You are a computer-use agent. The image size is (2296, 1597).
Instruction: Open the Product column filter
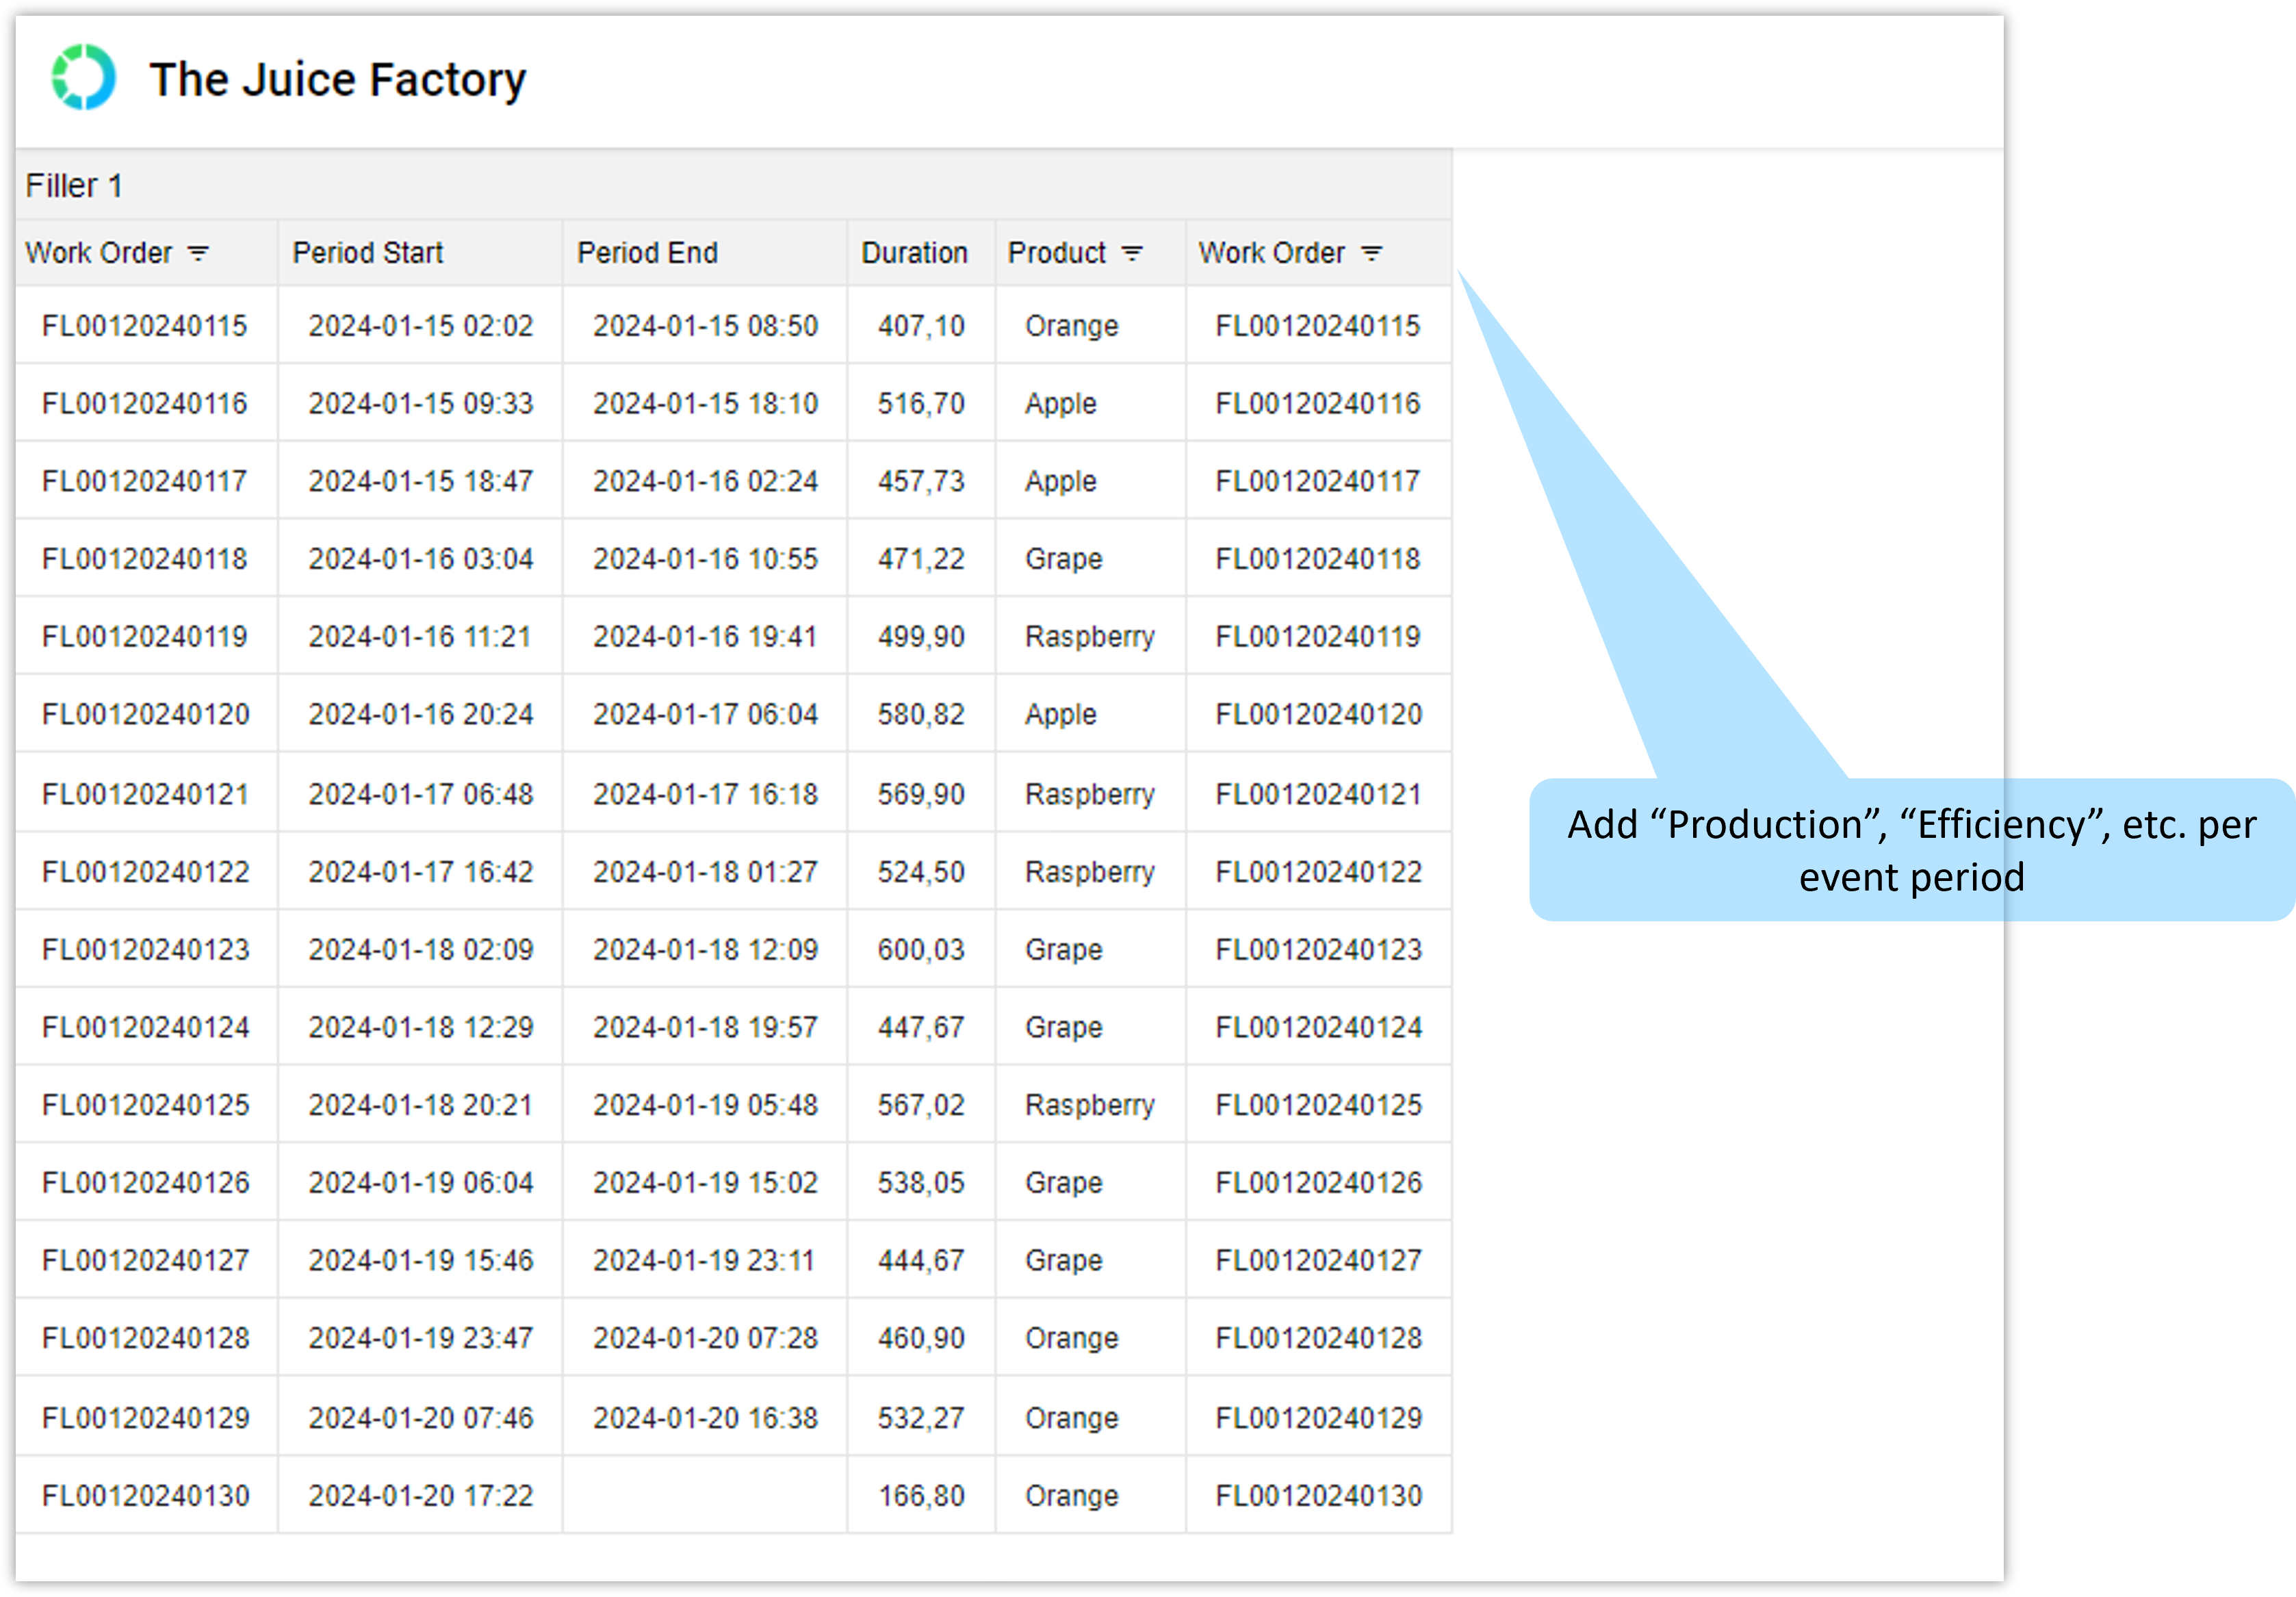1132,253
